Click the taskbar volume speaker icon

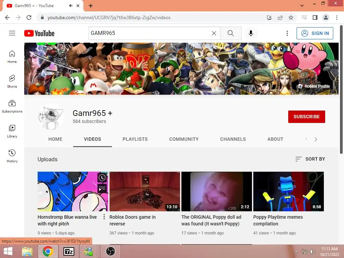coord(312,252)
